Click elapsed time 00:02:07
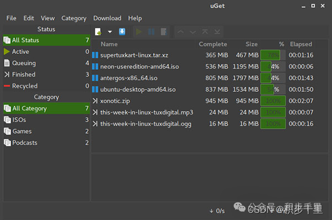Viewport: 332px width, 220px height. coord(301,101)
